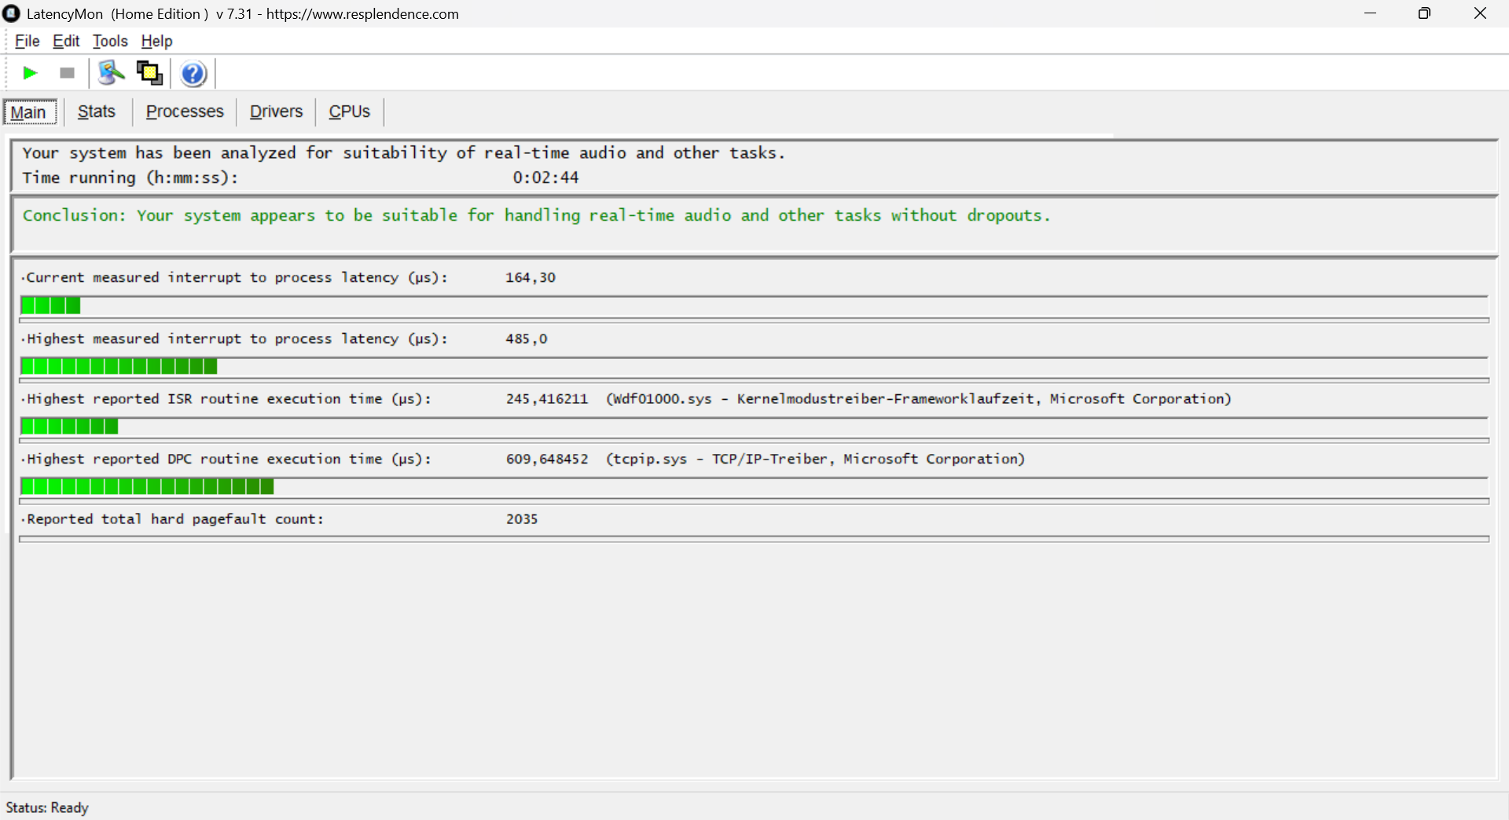Image resolution: width=1509 pixels, height=820 pixels.
Task: Click the green Conclusion message text
Action: 536,215
